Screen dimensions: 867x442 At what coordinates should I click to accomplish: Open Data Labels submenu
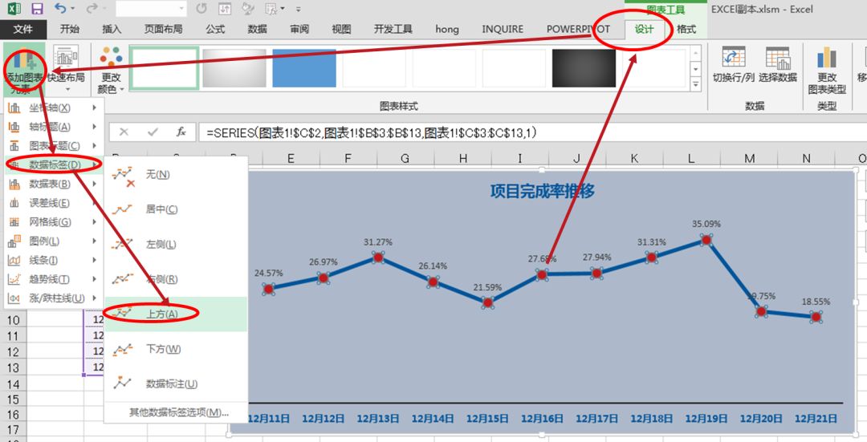point(54,164)
